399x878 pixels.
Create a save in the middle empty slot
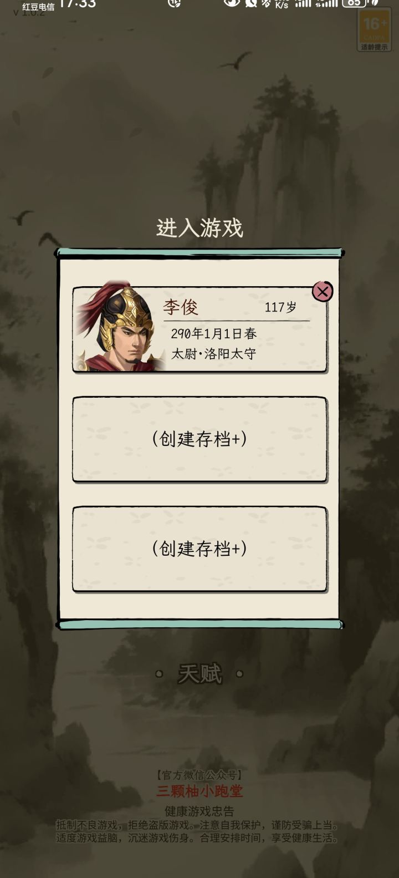199,439
